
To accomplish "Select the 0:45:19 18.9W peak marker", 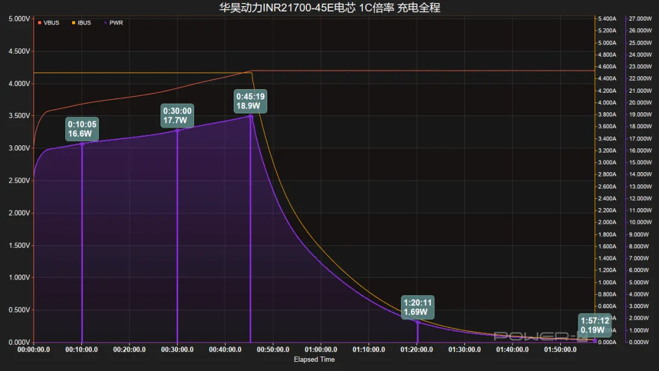I will coord(251,101).
